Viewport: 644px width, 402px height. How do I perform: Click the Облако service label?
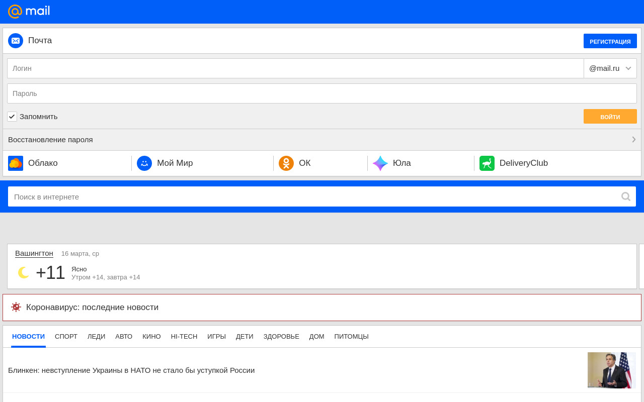point(43,163)
